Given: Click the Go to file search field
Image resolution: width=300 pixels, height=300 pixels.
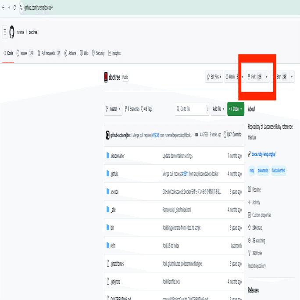Looking at the screenshot, I should 192,109.
